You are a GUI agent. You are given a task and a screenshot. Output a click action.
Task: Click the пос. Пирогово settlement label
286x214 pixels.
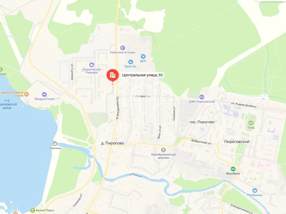pyautogui.click(x=202, y=122)
